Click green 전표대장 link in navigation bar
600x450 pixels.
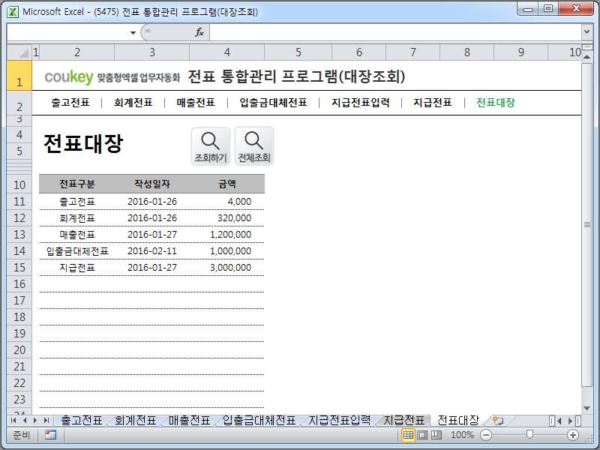point(496,103)
